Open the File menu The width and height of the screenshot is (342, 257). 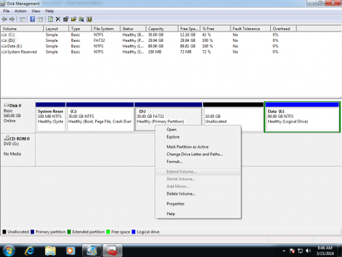tap(6, 11)
